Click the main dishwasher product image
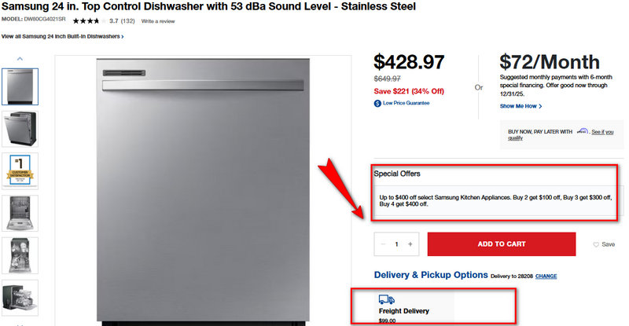The height and width of the screenshot is (326, 629). coord(204,189)
